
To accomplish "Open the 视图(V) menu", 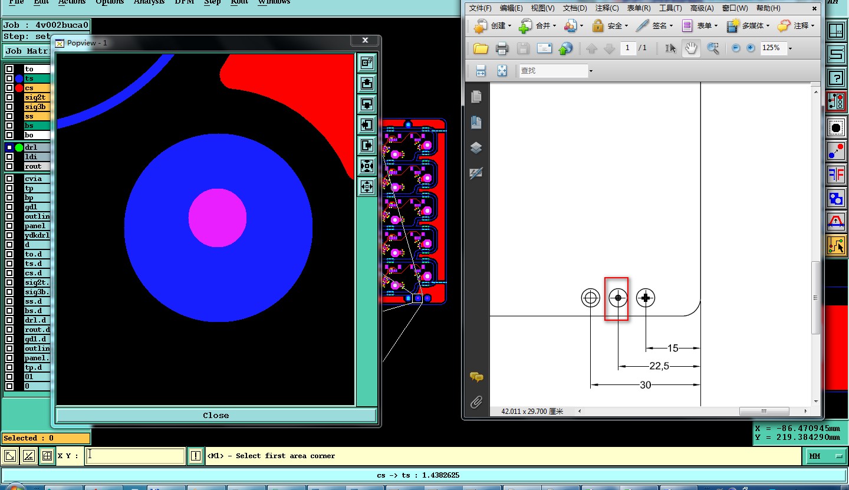I will (x=542, y=8).
